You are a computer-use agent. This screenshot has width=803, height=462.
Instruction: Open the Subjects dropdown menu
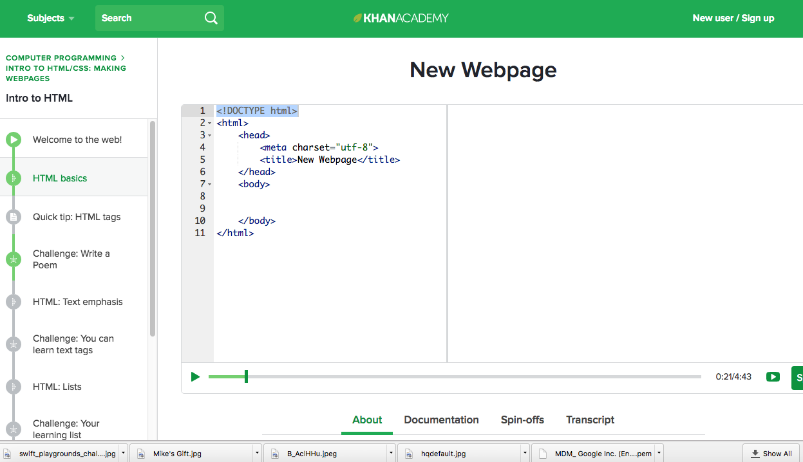click(x=51, y=18)
